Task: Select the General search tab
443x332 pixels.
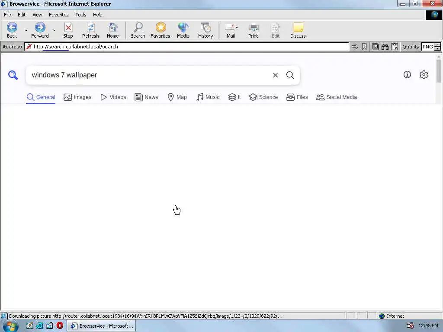Action: 41,97
